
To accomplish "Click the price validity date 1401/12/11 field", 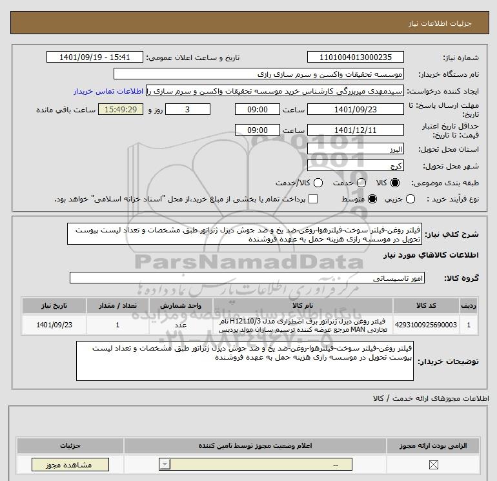I will point(355,130).
